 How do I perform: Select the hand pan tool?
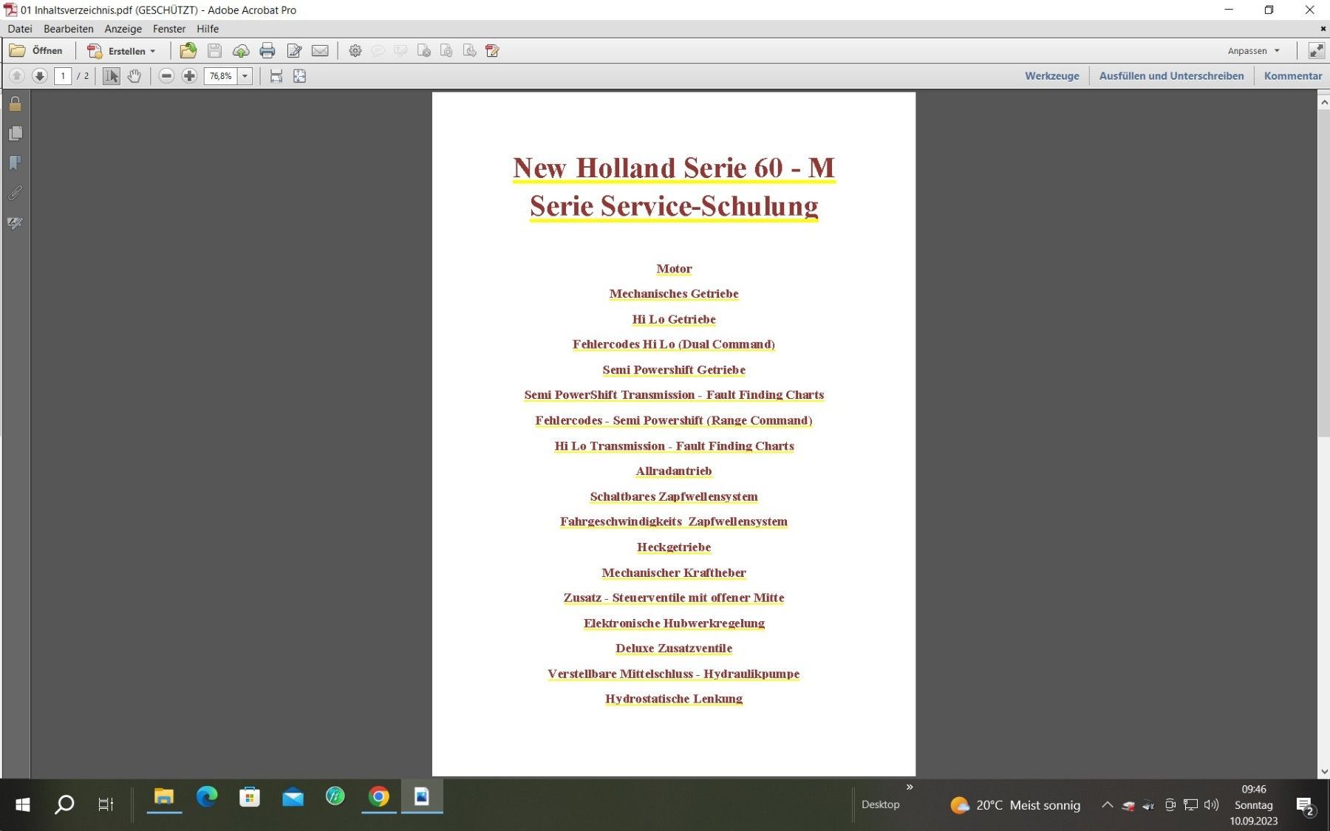pyautogui.click(x=134, y=76)
